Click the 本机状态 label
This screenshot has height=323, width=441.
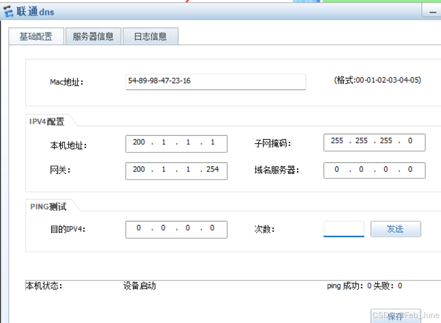[x=44, y=286]
